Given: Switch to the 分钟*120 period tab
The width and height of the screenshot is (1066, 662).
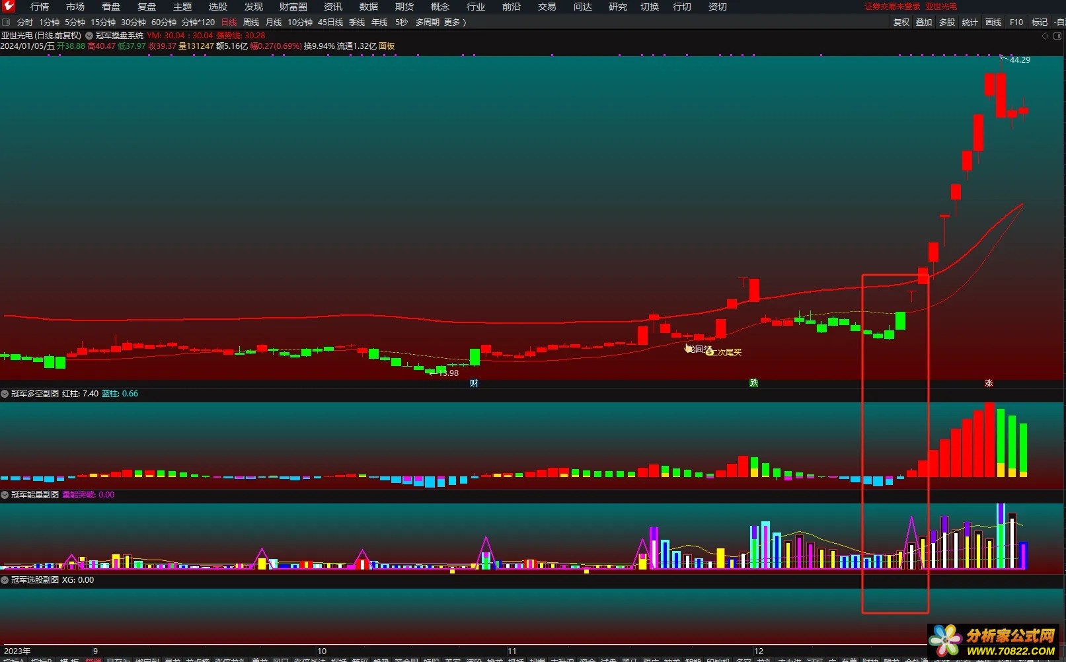Looking at the screenshot, I should [198, 22].
